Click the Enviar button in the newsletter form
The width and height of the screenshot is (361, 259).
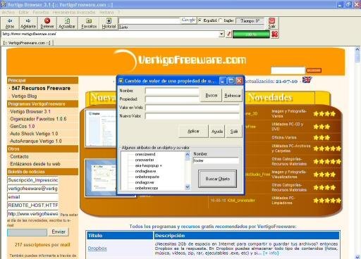(x=59, y=232)
